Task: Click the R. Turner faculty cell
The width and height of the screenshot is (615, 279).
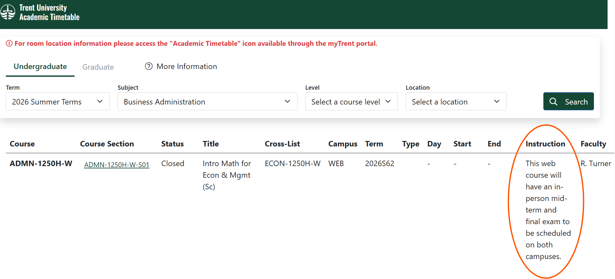Action: 596,164
